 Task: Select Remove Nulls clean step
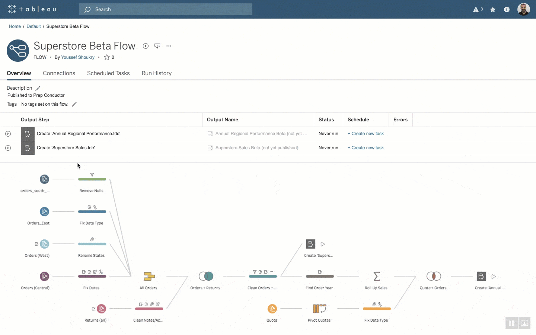pyautogui.click(x=92, y=179)
